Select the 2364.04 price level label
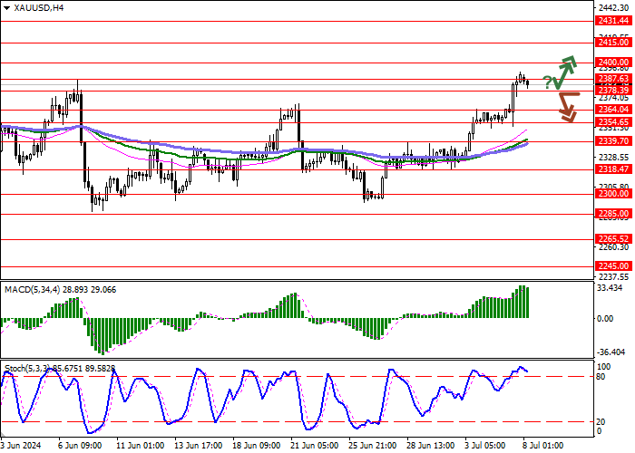 (x=613, y=110)
